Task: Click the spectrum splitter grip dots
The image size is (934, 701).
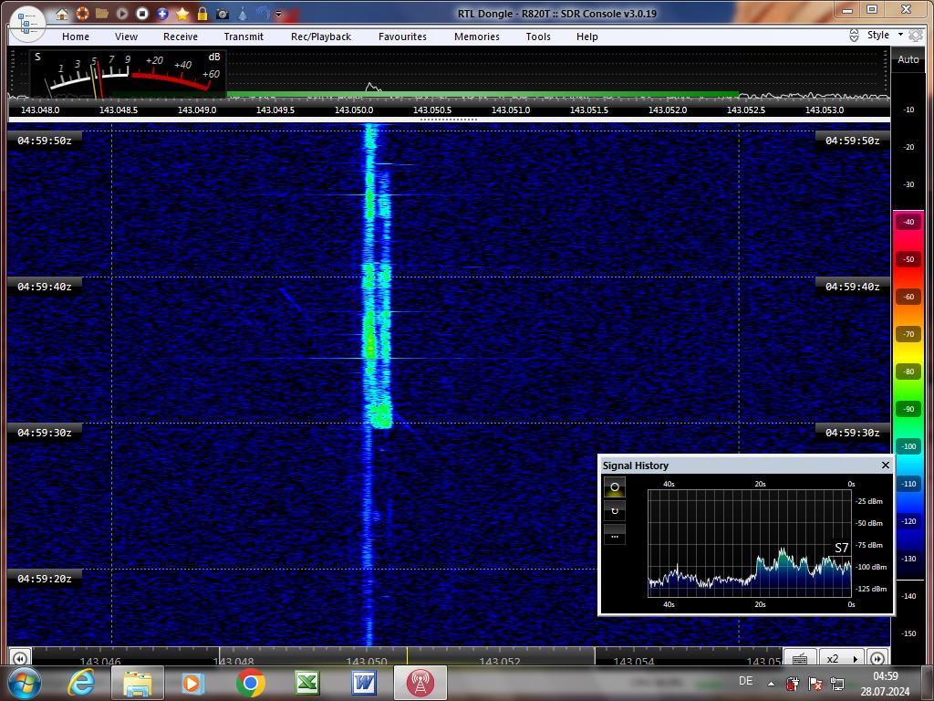Action: [449, 120]
